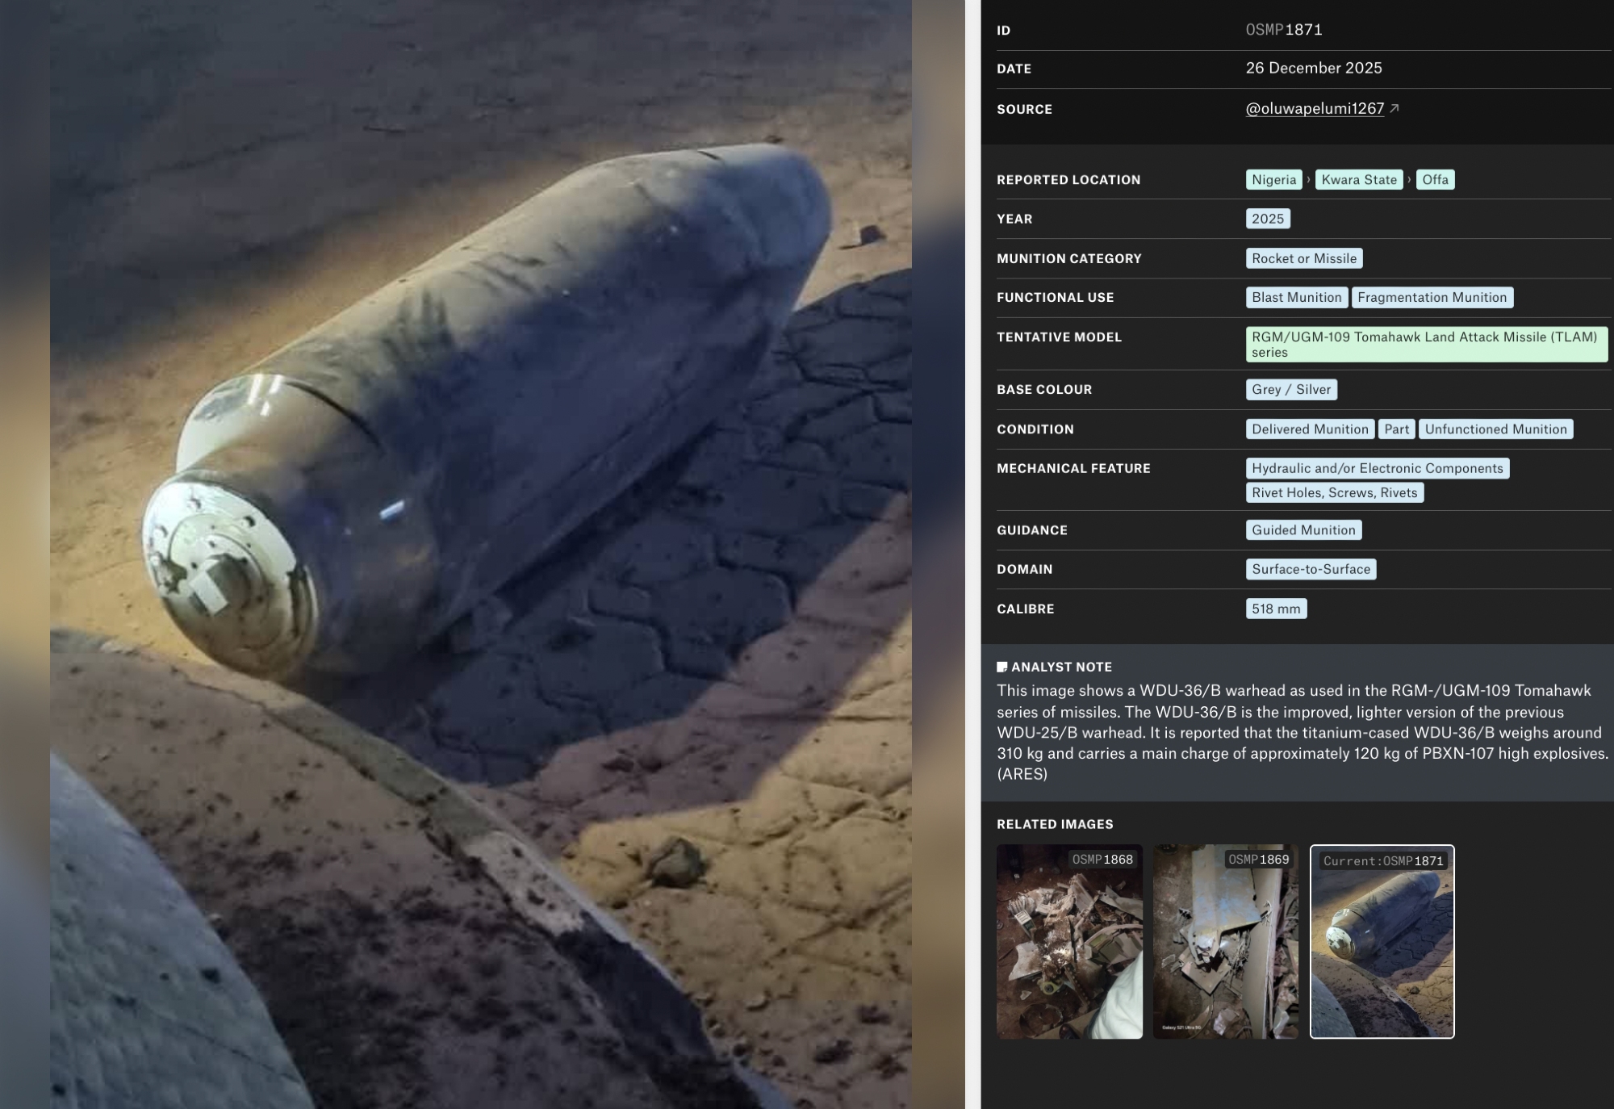Click the Offa location tag
Viewport: 1614px width, 1109px height.
point(1435,179)
